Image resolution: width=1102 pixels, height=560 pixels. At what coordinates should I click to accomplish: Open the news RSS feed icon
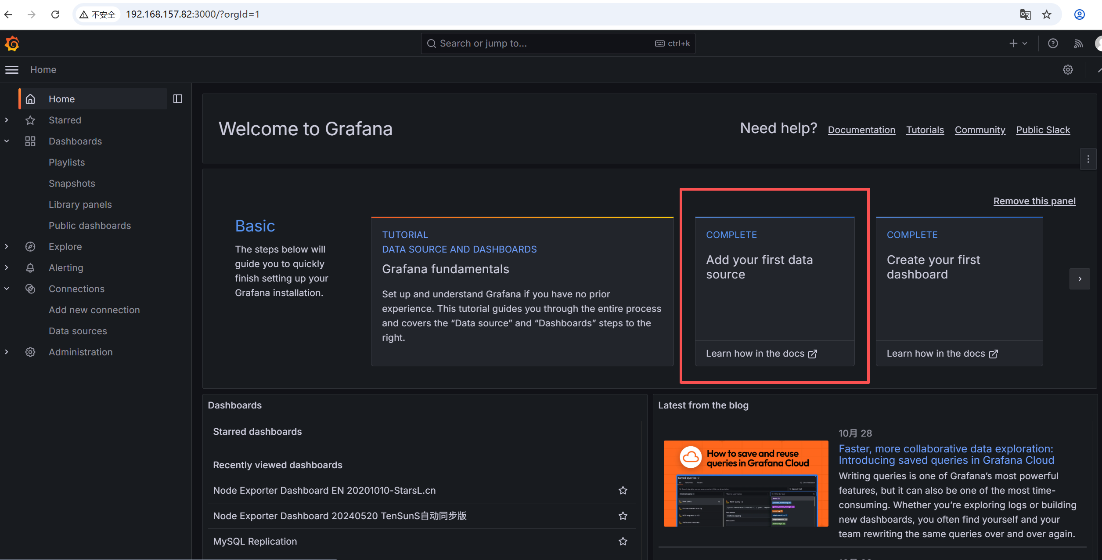coord(1078,43)
